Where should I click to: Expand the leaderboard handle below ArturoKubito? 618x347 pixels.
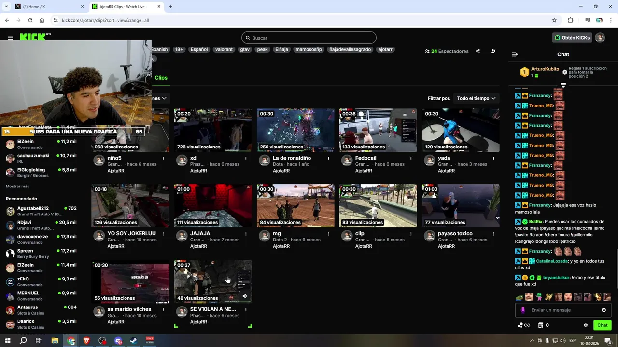[563, 85]
